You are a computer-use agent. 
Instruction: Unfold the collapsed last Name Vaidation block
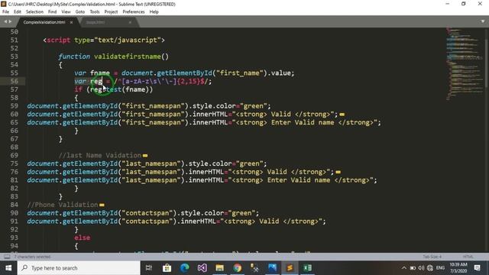coord(145,156)
